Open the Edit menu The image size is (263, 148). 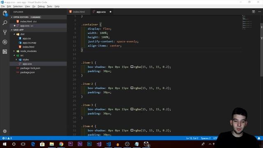(9, 7)
